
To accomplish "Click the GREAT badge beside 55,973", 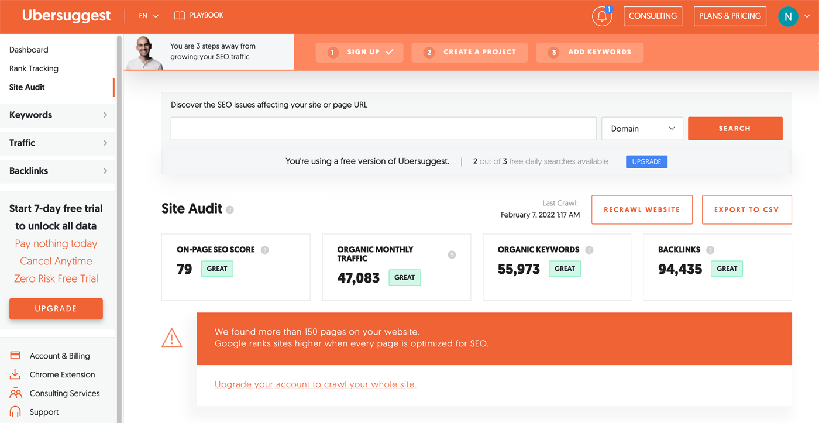I will click(565, 269).
